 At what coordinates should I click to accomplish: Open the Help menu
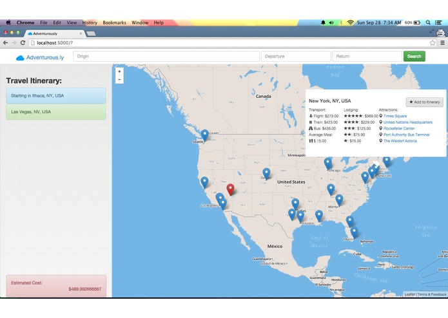[159, 23]
